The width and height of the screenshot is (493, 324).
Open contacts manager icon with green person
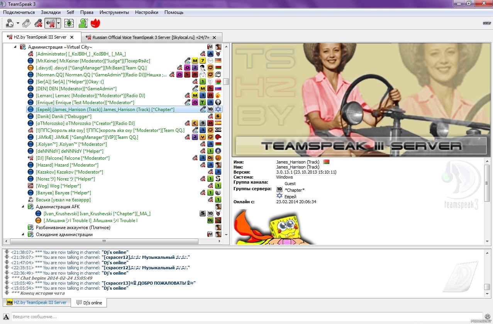83,23
